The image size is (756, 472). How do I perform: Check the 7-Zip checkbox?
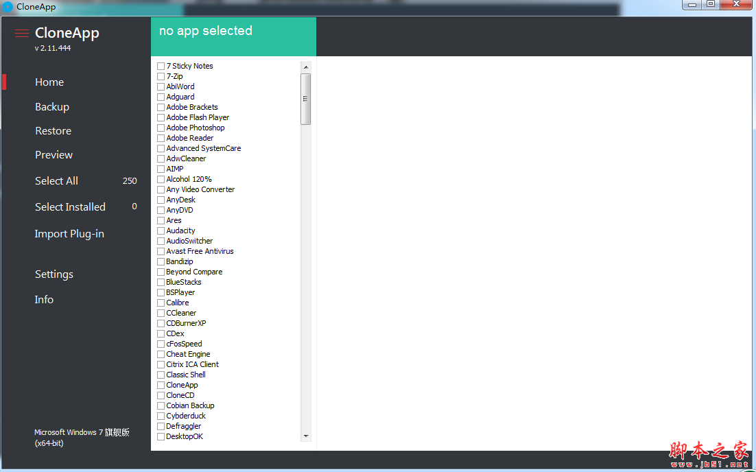[x=161, y=76]
